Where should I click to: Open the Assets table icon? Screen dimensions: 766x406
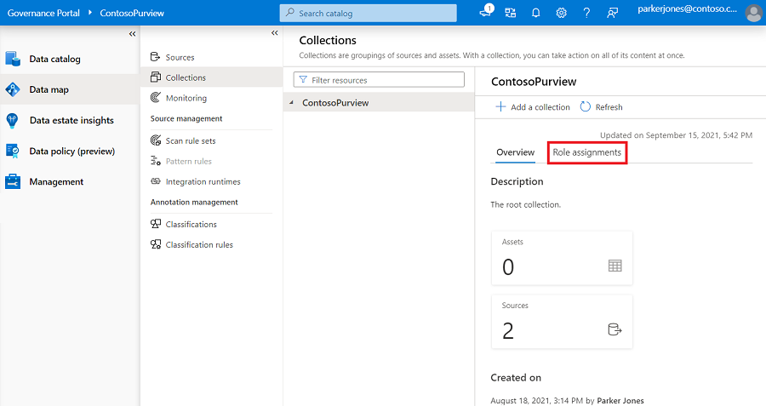click(x=615, y=266)
